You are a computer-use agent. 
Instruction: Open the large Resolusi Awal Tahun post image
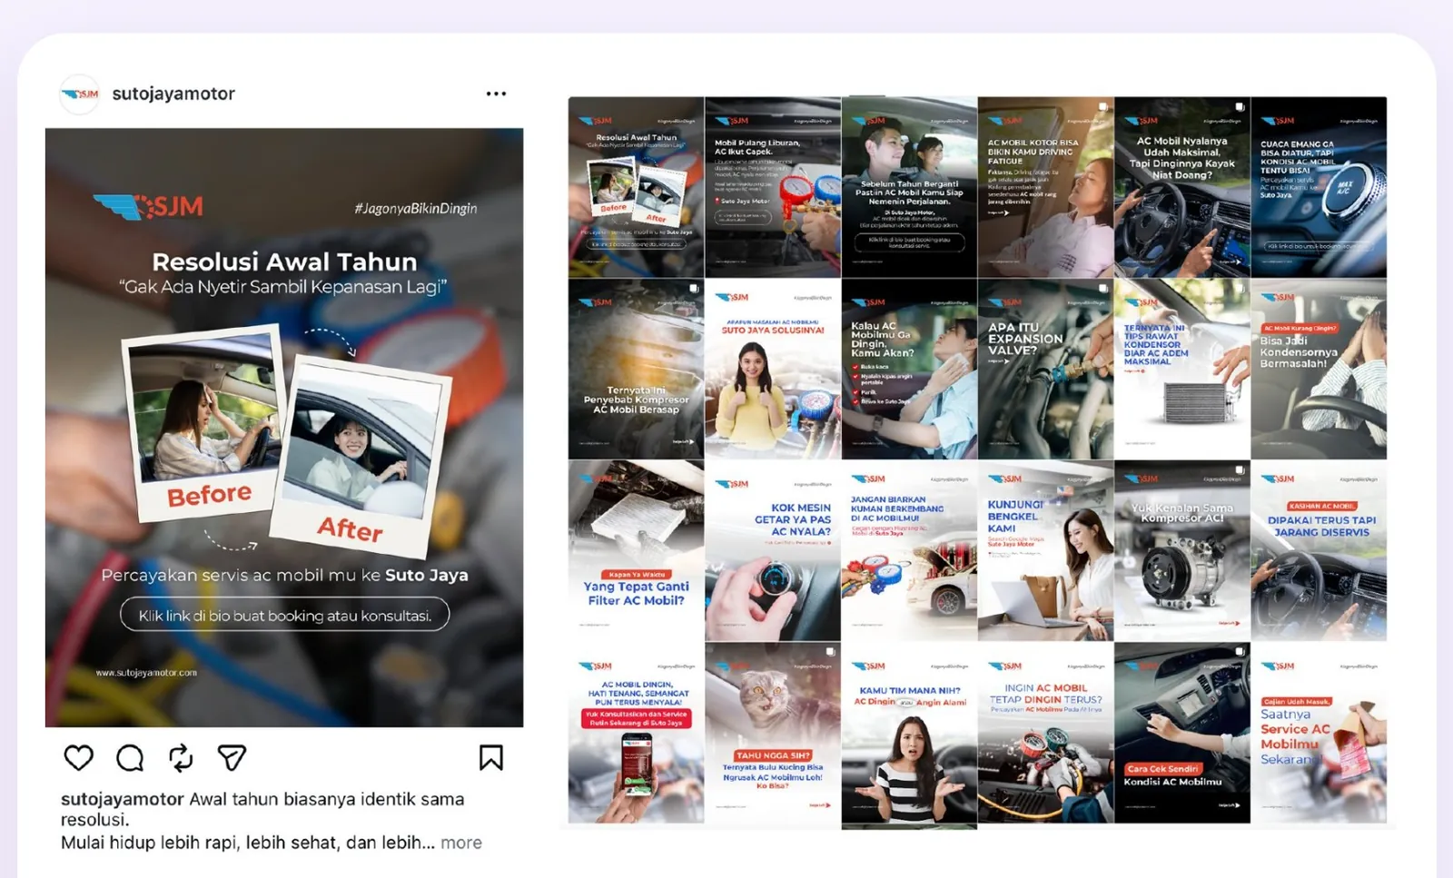pyautogui.click(x=284, y=428)
